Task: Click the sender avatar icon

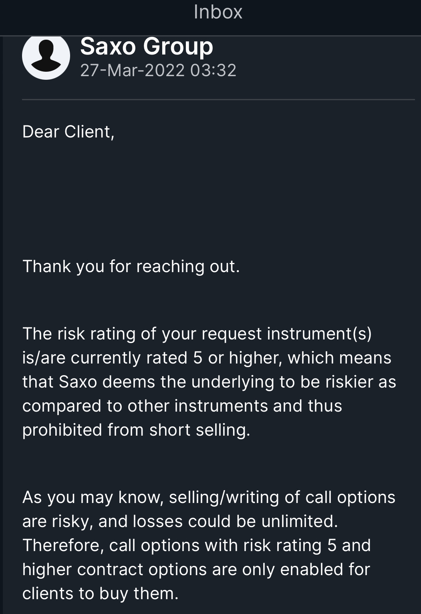Action: [x=46, y=56]
